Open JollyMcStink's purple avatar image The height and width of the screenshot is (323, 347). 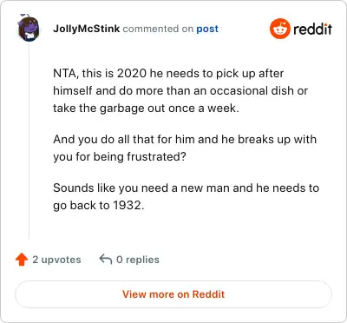pos(29,29)
